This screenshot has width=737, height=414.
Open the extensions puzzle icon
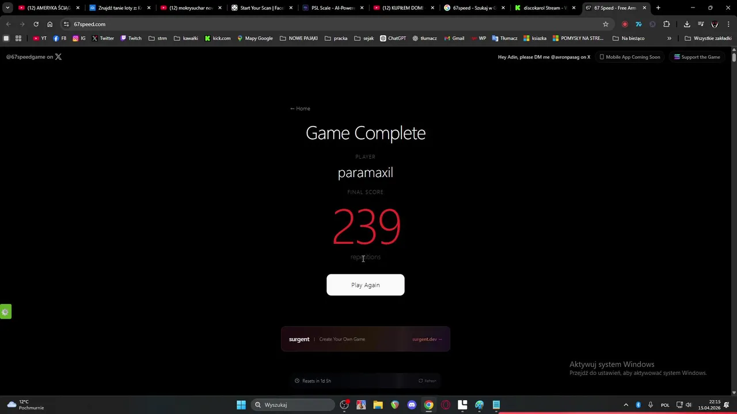[666, 24]
